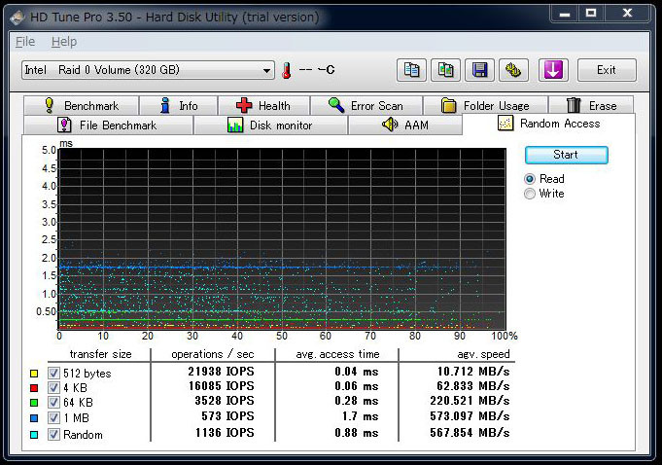Click the 'operations / sec' column header
This screenshot has width=662, height=465.
click(212, 354)
